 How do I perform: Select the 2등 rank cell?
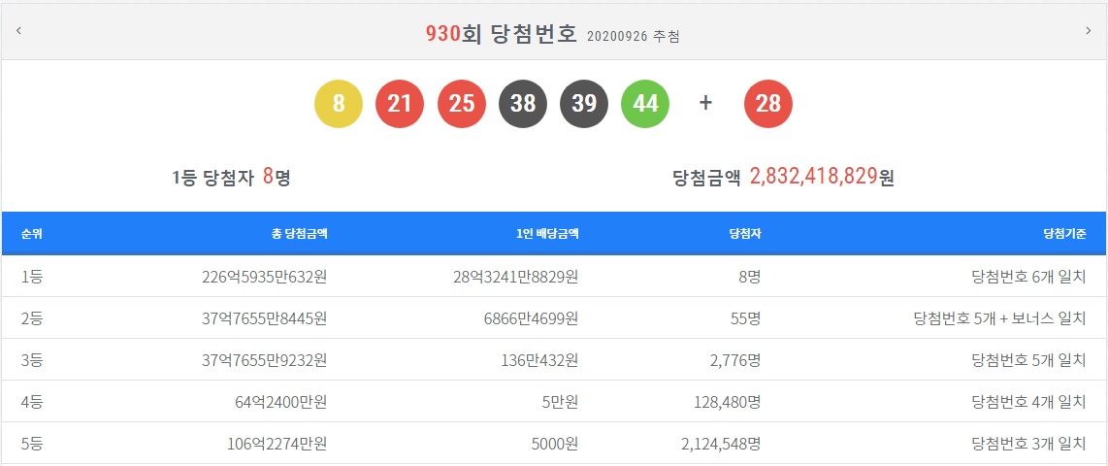click(32, 318)
